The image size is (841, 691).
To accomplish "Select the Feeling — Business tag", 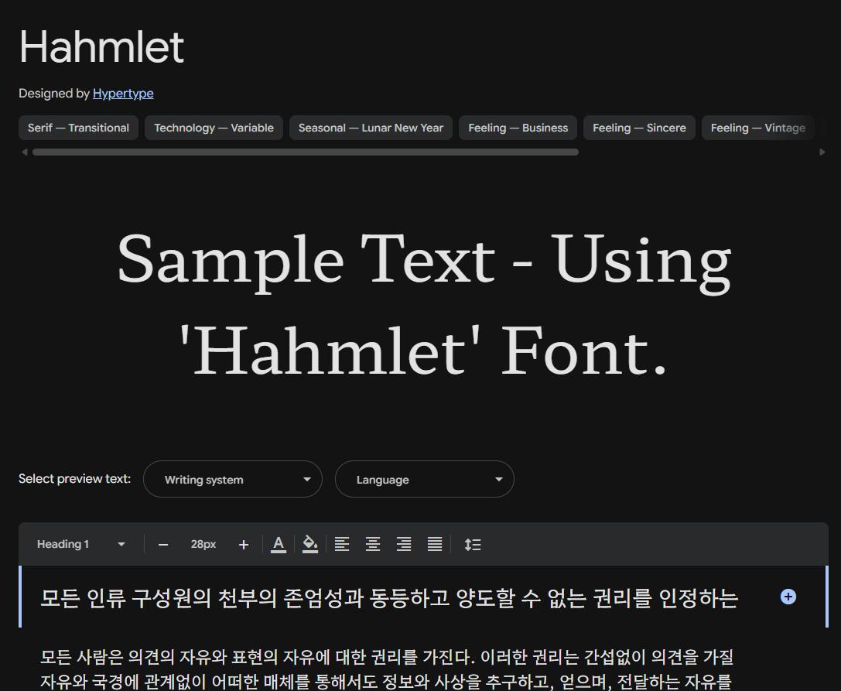I will point(518,128).
